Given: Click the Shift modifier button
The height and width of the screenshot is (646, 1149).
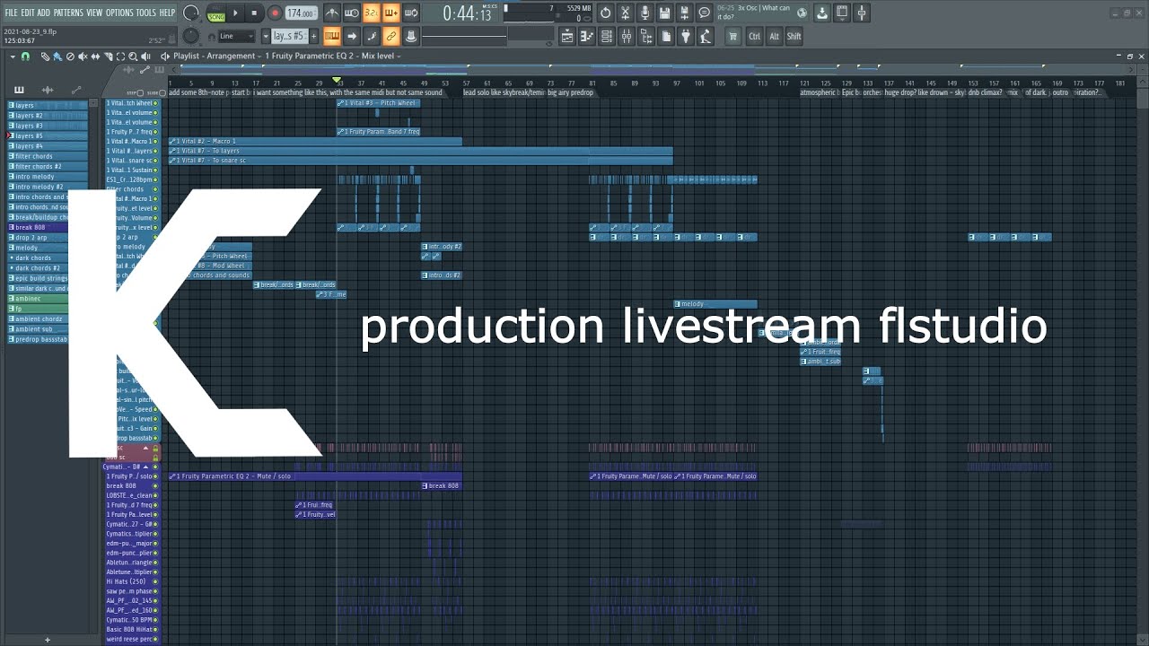Looking at the screenshot, I should (794, 36).
